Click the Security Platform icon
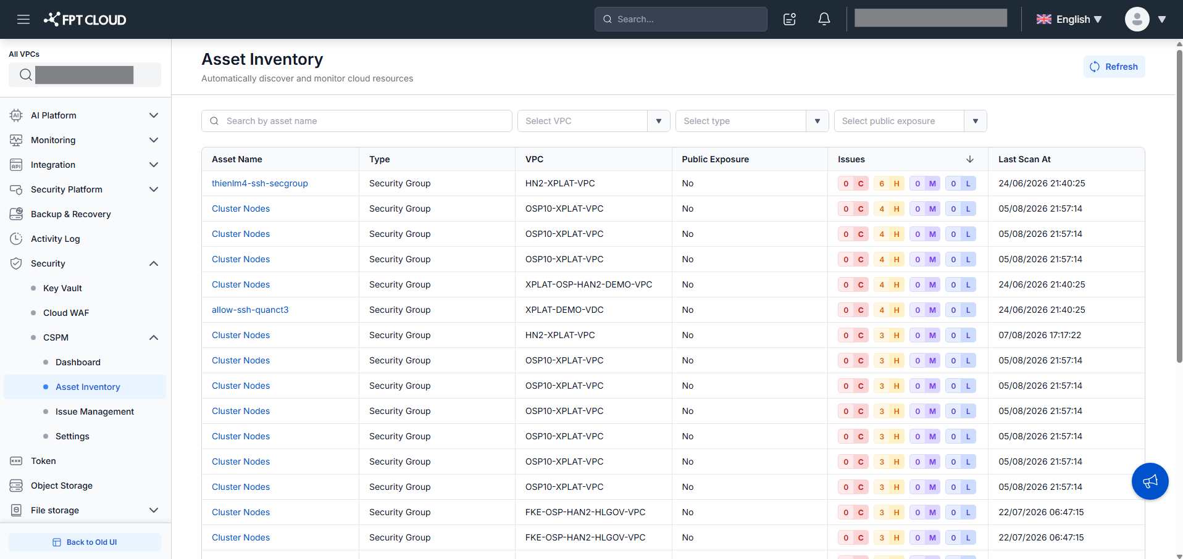This screenshot has width=1183, height=559. tap(17, 189)
